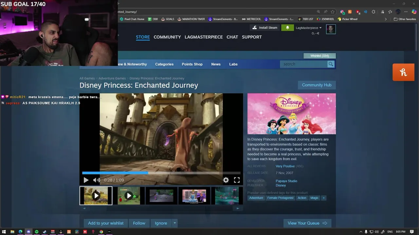Go to Adventure Games breadcrumb
Image resolution: width=419 pixels, height=235 pixels.
112,78
